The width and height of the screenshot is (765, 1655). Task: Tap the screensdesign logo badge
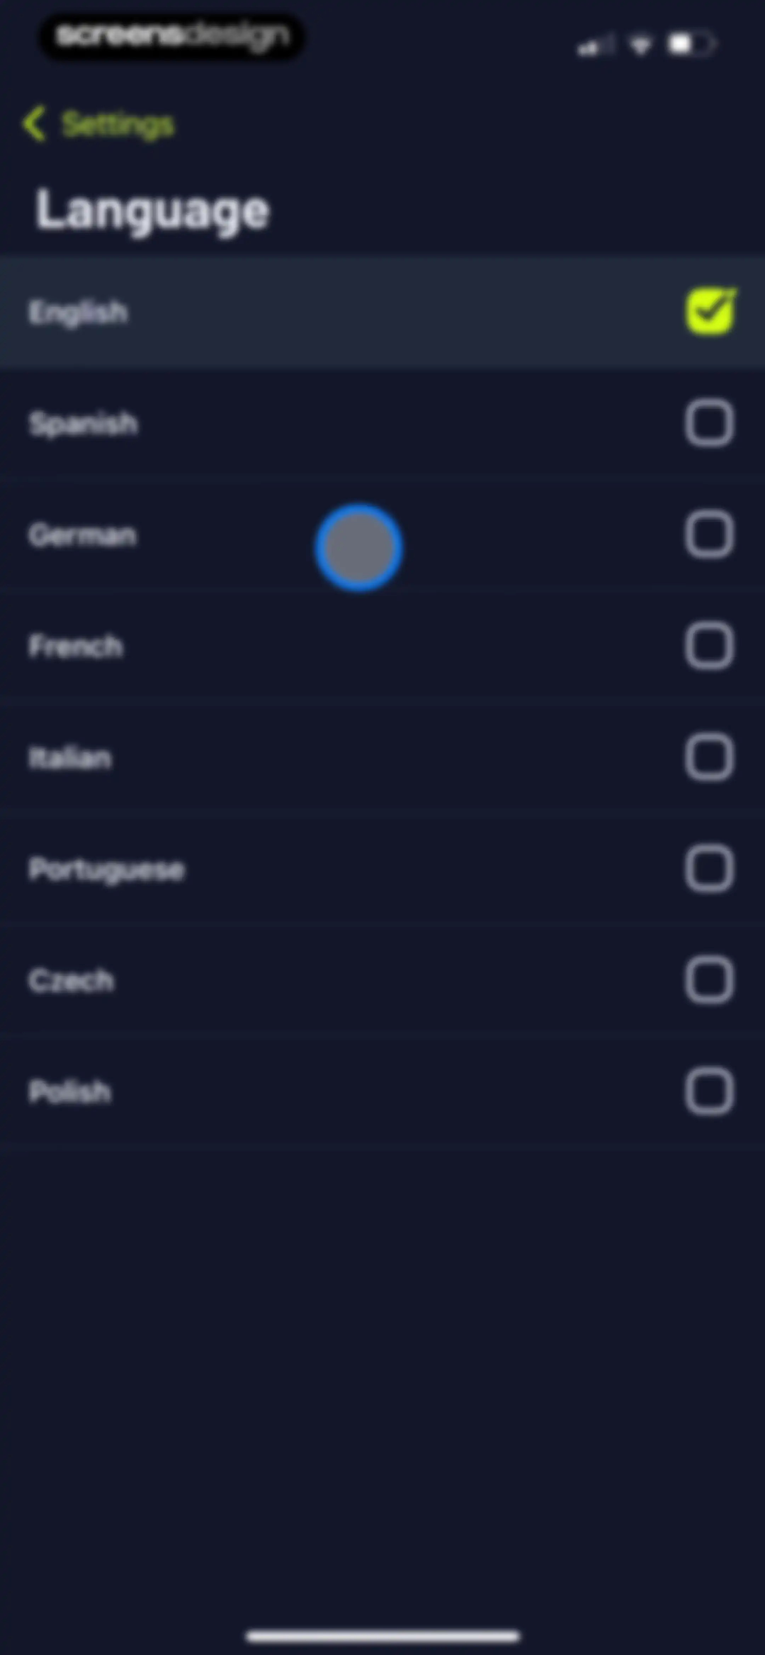(171, 37)
